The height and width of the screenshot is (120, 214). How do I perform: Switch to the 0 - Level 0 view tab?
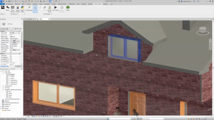tap(29, 19)
